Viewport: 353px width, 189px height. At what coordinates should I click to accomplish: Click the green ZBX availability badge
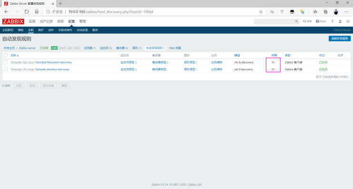[54, 48]
